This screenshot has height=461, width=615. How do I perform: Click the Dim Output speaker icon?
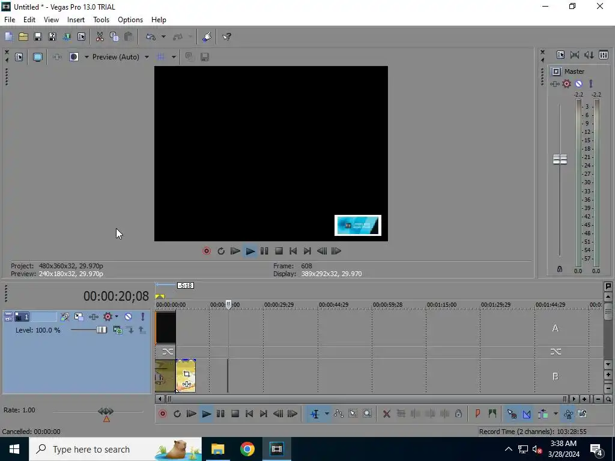(x=589, y=55)
